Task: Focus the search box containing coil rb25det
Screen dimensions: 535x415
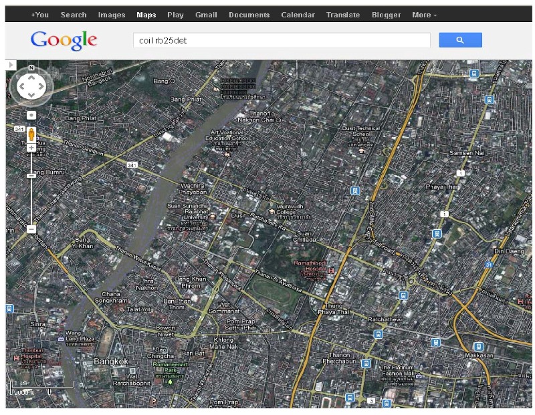Action: (x=282, y=40)
